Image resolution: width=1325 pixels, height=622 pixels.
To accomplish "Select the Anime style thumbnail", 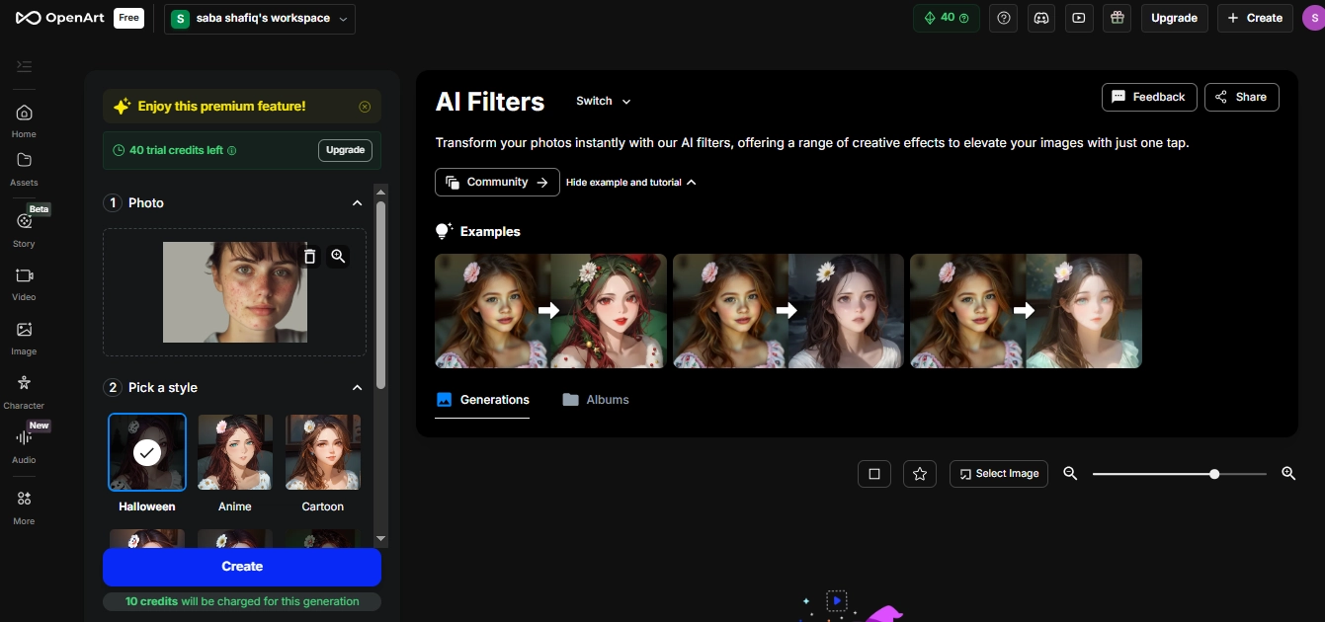I will pyautogui.click(x=234, y=451).
